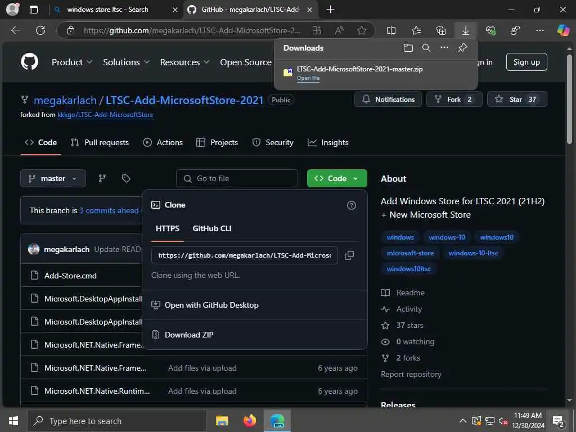576x432 pixels.
Task: Select the HTTPS clone tab
Action: pos(168,228)
